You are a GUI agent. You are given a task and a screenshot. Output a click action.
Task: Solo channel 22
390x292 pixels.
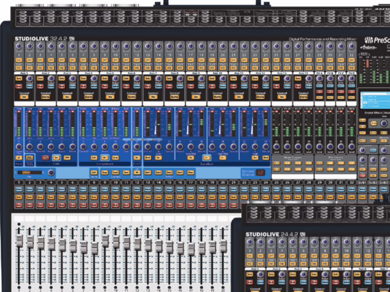(x=244, y=198)
